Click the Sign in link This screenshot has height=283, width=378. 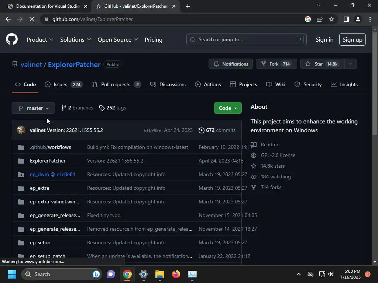tap(324, 40)
